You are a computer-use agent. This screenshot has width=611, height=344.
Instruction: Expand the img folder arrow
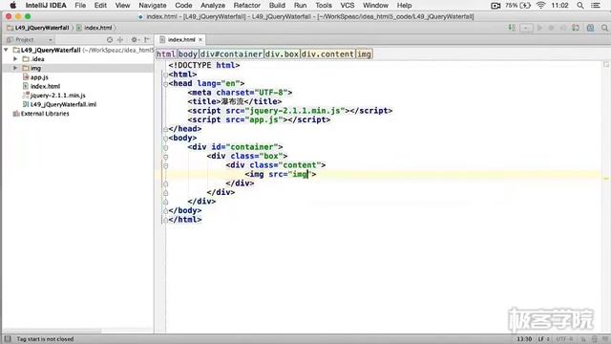[15, 68]
